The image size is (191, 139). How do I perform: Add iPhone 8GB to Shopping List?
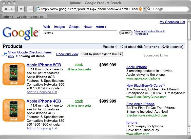pos(42,92)
